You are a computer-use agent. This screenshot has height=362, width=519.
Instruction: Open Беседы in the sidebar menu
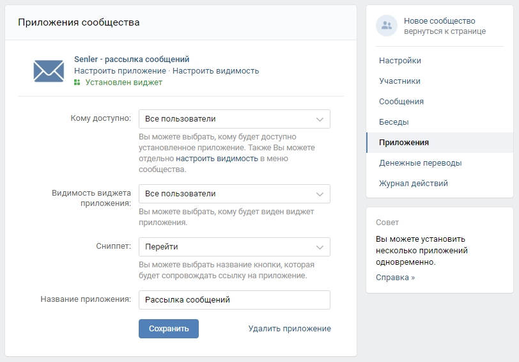[x=394, y=122]
